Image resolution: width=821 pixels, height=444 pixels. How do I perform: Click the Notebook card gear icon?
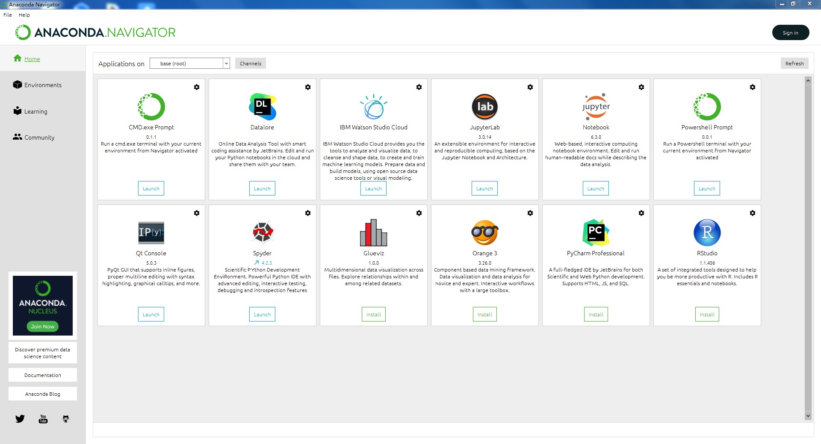[x=641, y=87]
